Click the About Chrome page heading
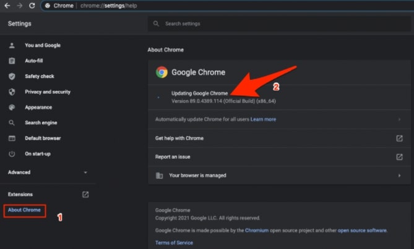Image resolution: width=414 pixels, height=249 pixels. [x=166, y=50]
